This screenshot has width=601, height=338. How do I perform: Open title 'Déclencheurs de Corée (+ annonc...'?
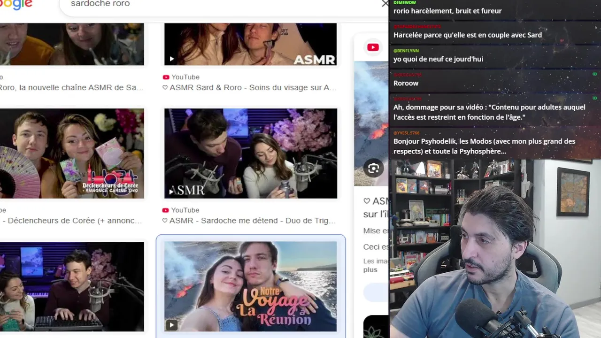[72, 221]
